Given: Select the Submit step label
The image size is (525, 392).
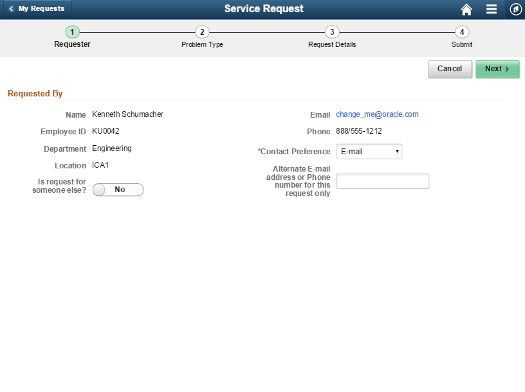Looking at the screenshot, I should (462, 45).
